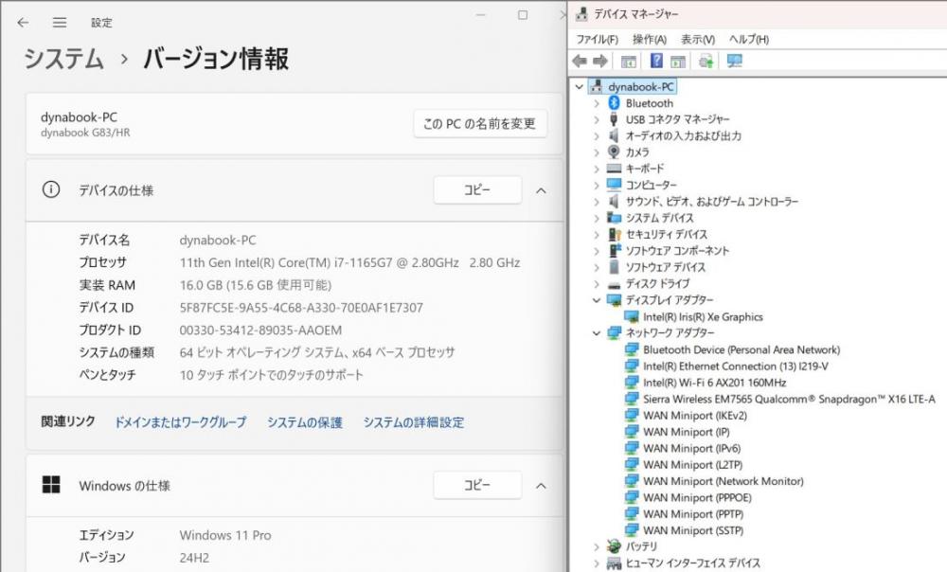Viewport: 947px width, 572px height.
Task: Open the ファイル(F) menu
Action: [597, 39]
